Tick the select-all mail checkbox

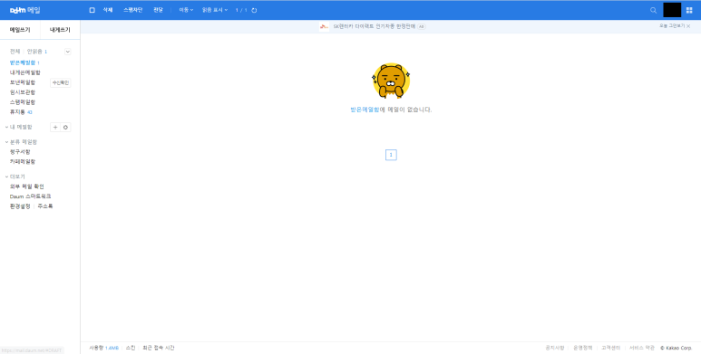pyautogui.click(x=92, y=10)
